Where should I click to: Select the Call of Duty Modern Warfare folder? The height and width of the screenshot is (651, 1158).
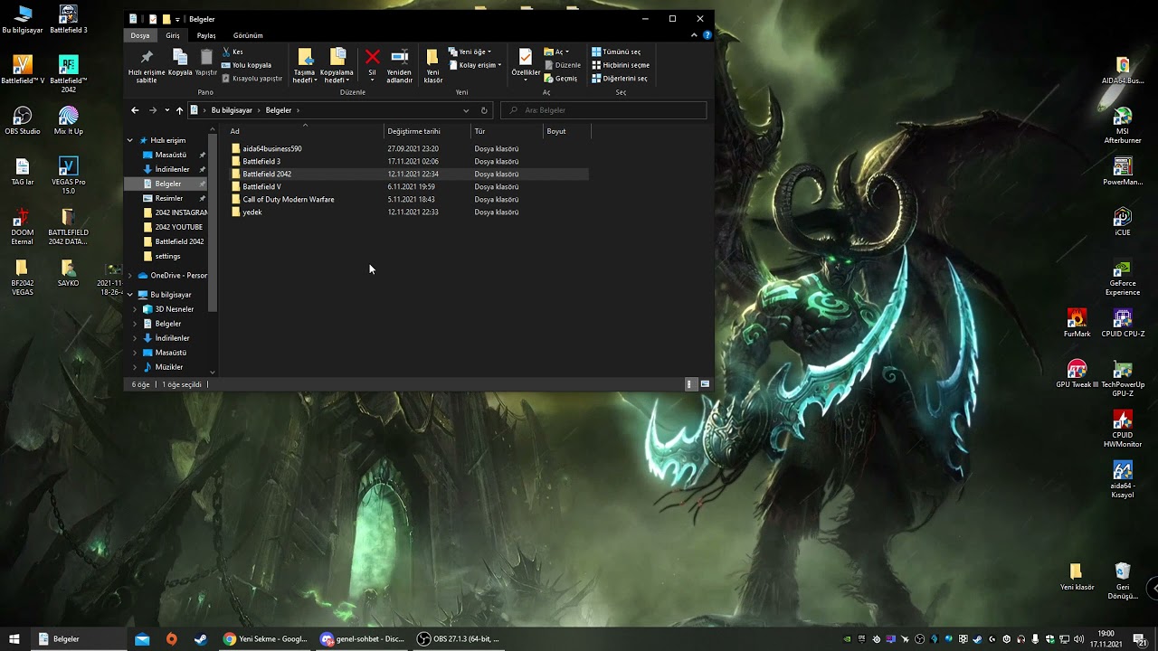coord(409,199)
